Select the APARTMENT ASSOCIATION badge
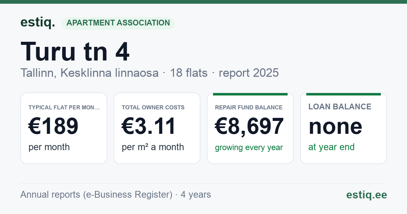This screenshot has height=214, width=407. click(118, 23)
